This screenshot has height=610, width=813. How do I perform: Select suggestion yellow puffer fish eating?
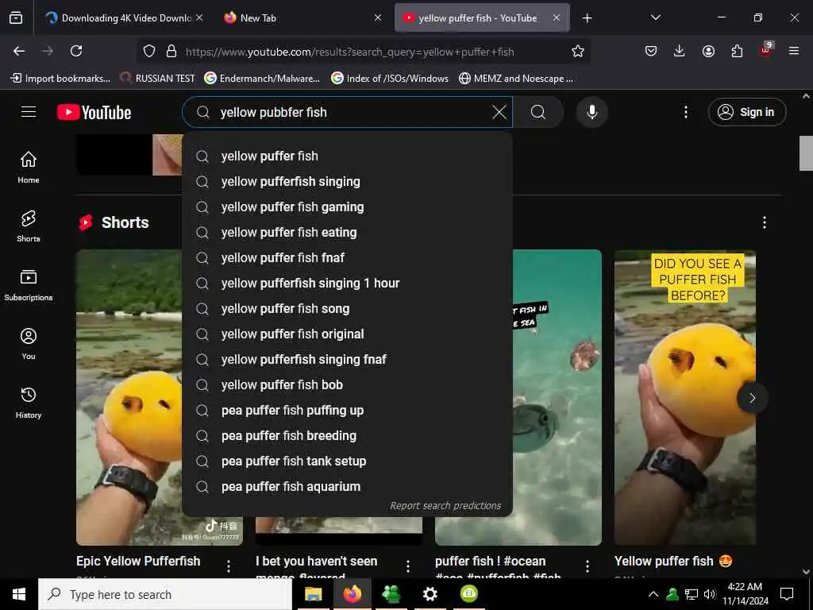click(348, 233)
